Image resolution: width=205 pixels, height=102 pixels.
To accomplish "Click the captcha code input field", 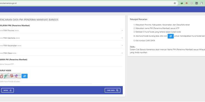I will coord(45,82).
